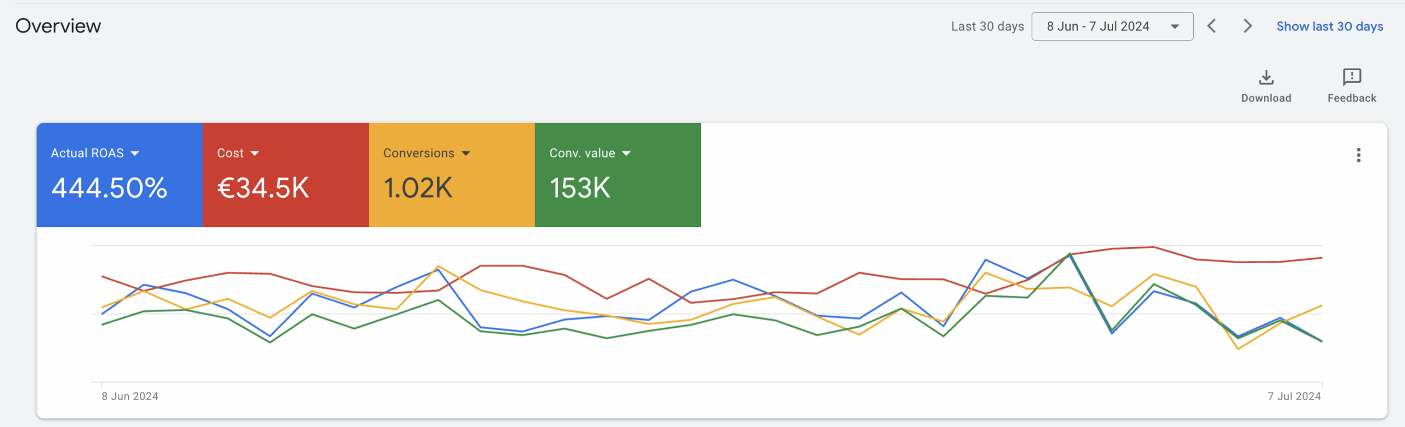Open the Actual ROAS metric dropdown arrow

pyautogui.click(x=135, y=153)
